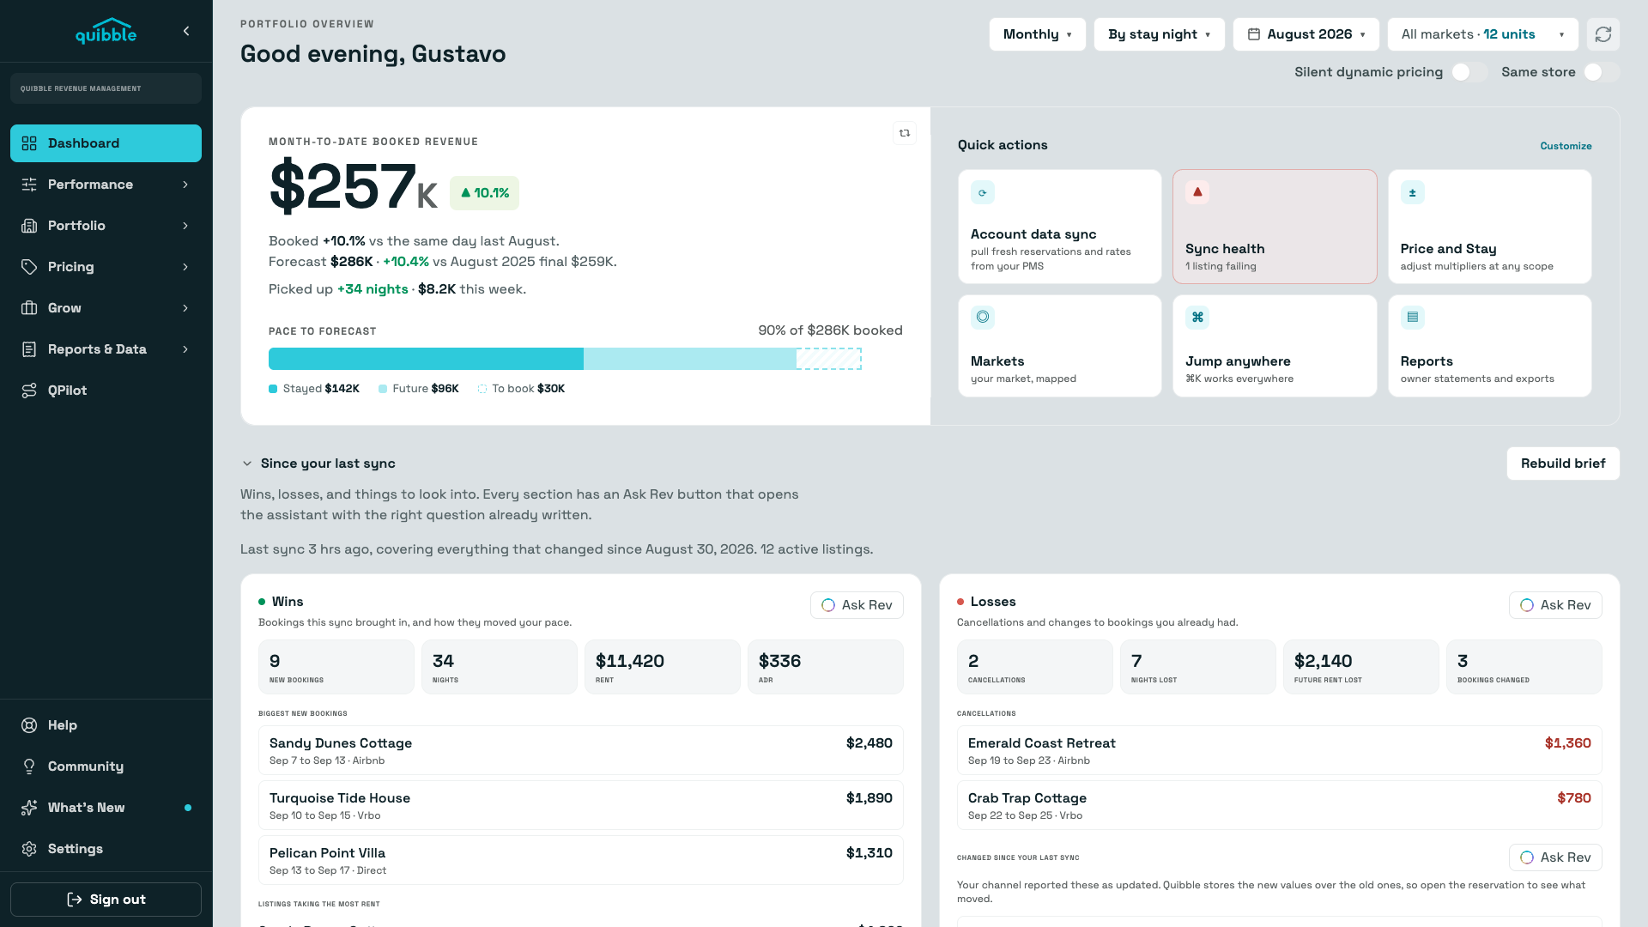Image resolution: width=1648 pixels, height=927 pixels.
Task: Click the Sync health warning icon
Action: pos(1197,192)
